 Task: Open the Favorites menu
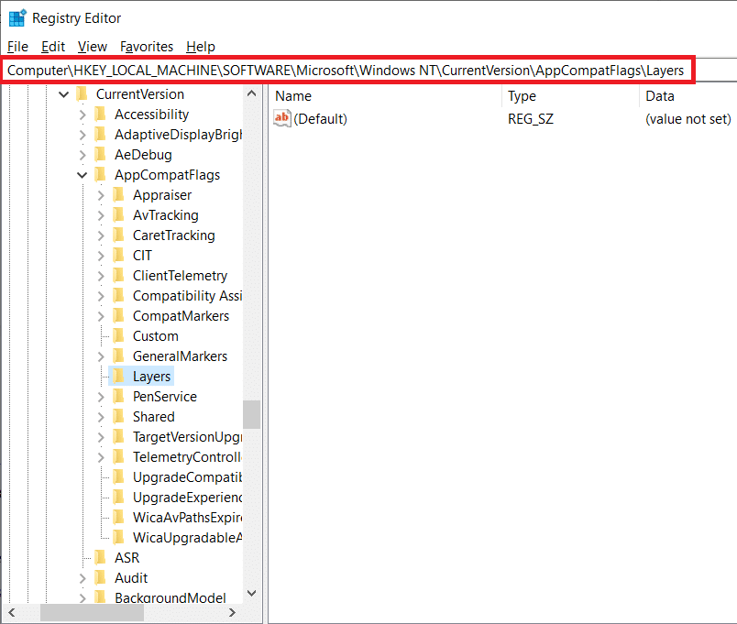pos(147,47)
